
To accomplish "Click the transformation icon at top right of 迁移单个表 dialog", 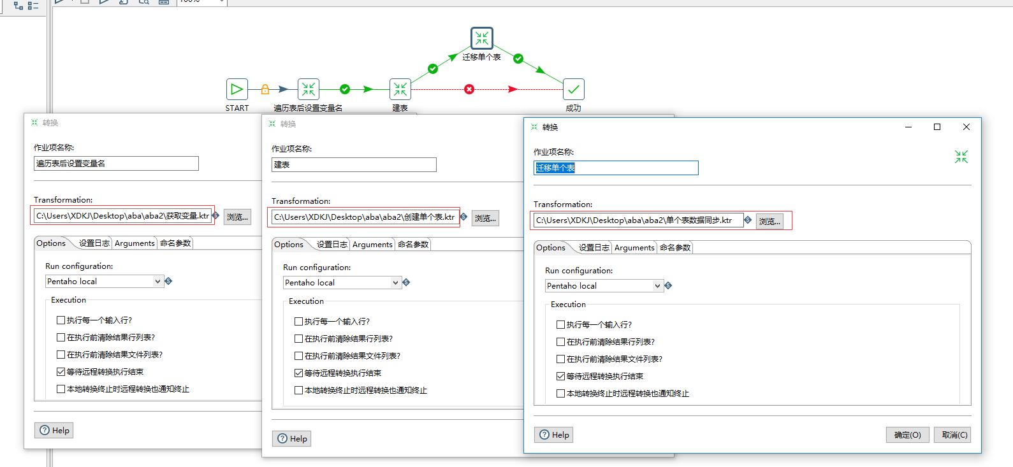I will [961, 157].
